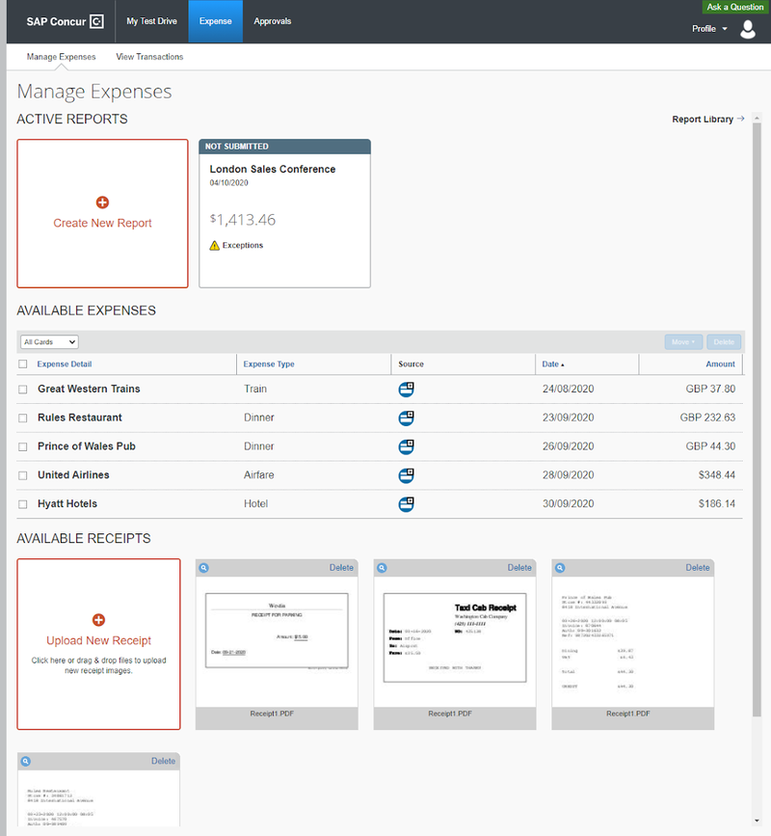Click the Source column header

pyautogui.click(x=411, y=364)
